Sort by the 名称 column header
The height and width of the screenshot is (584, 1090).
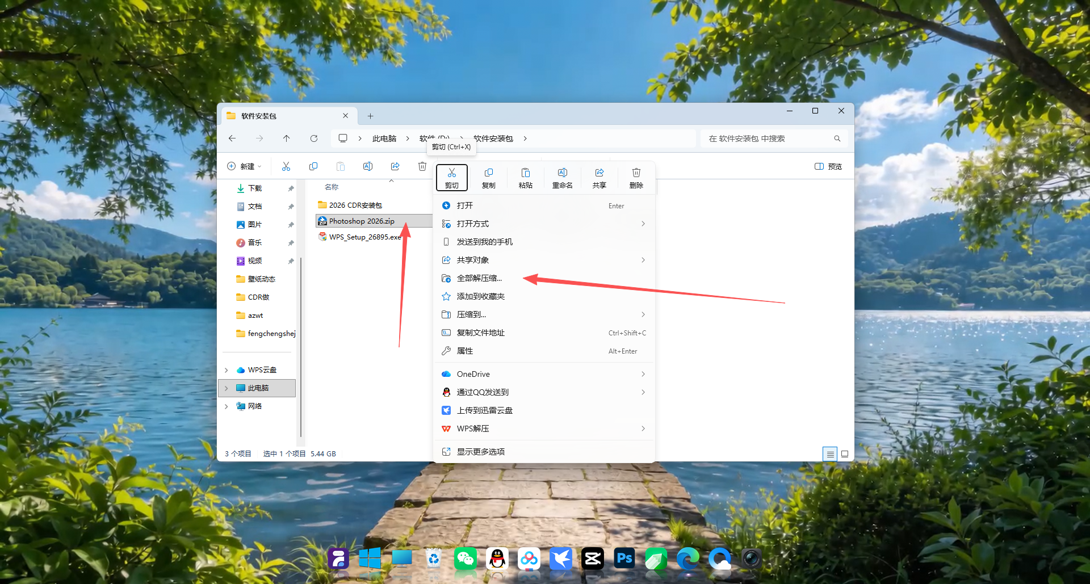click(332, 187)
